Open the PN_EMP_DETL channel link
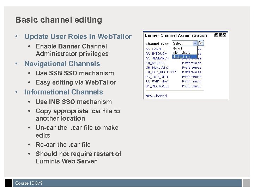 coord(157,77)
